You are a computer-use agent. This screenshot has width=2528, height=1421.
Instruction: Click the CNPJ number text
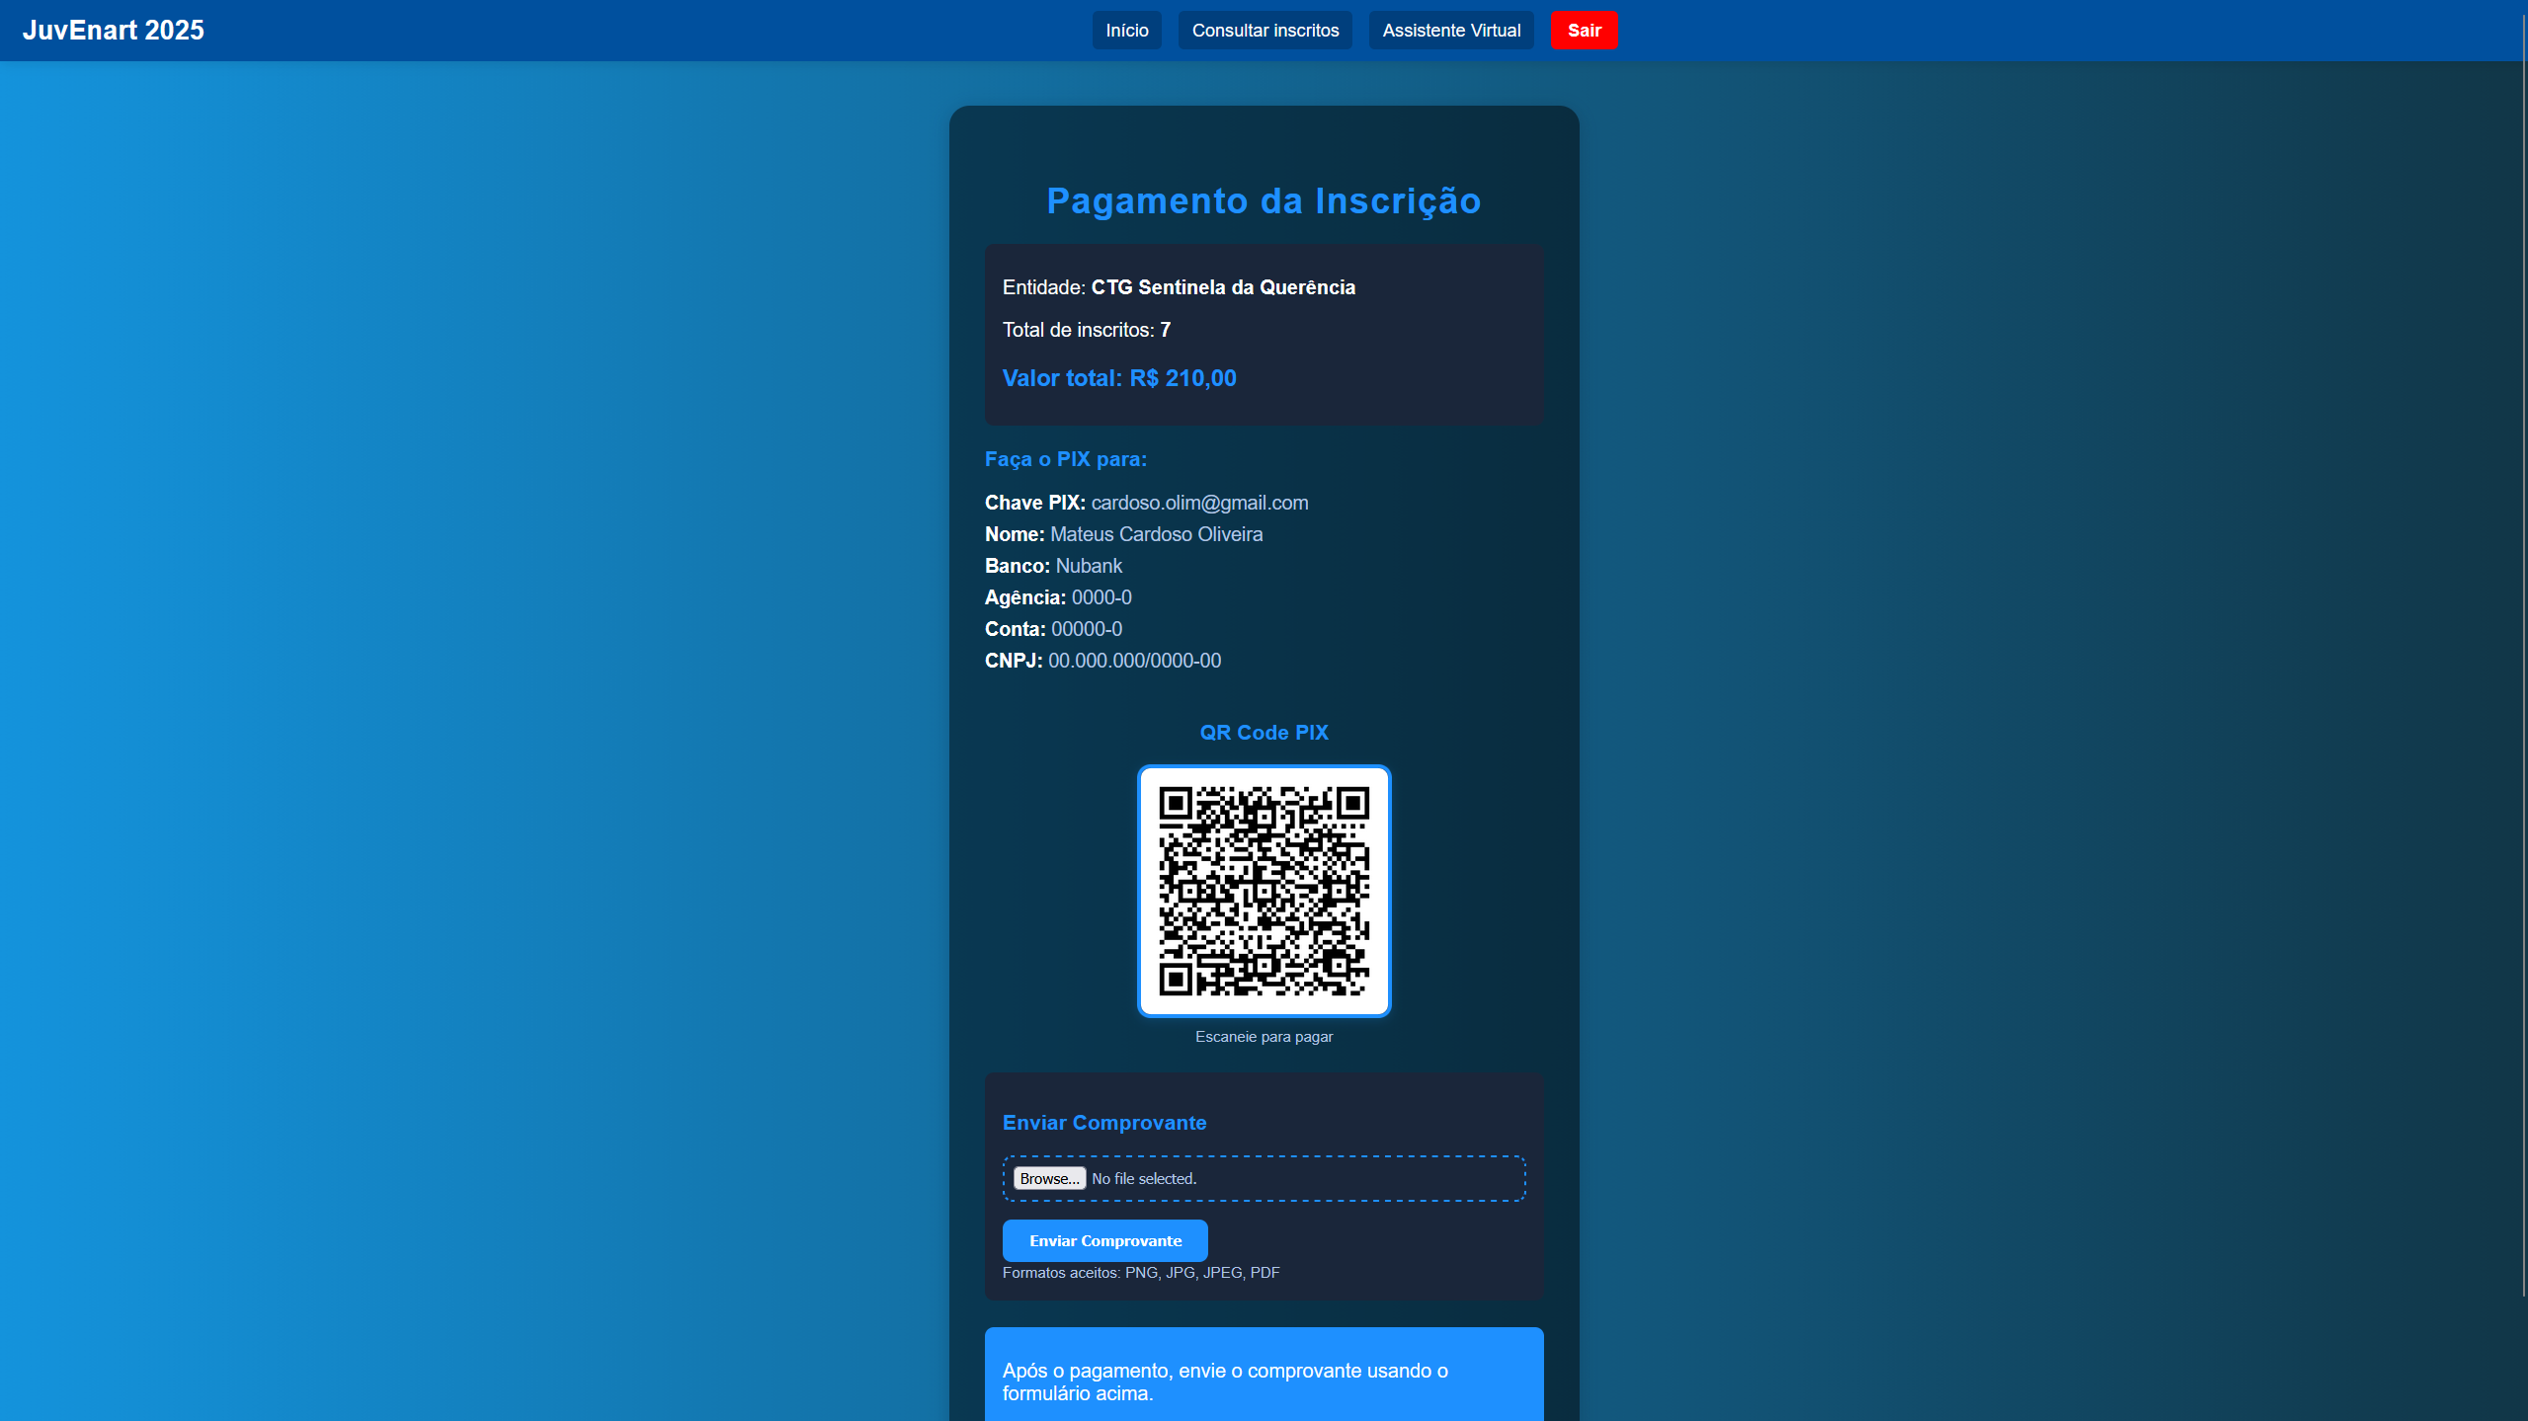tap(1134, 661)
